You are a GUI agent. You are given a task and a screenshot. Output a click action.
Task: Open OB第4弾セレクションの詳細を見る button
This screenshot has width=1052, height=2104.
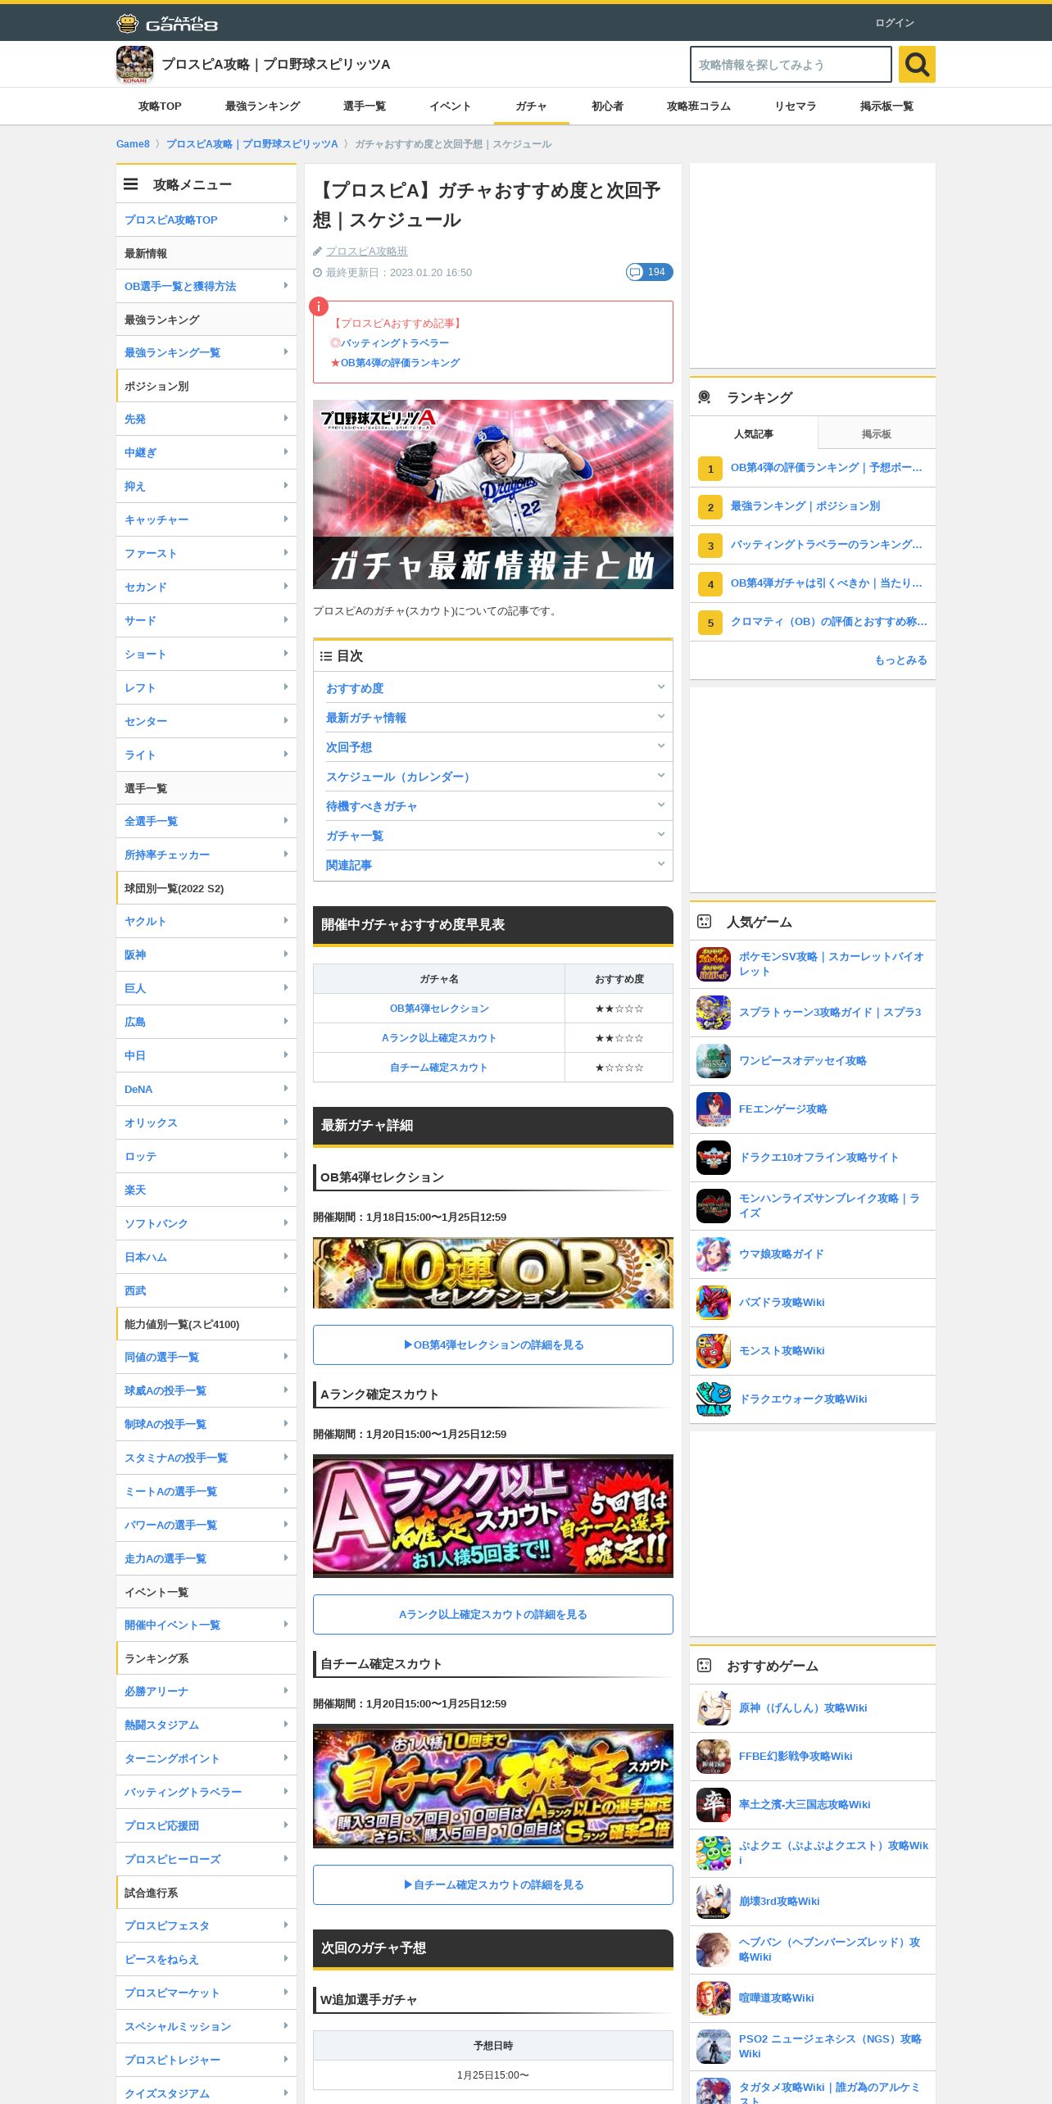[493, 1344]
